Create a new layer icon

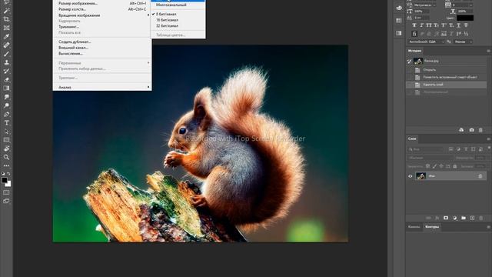coord(472,218)
